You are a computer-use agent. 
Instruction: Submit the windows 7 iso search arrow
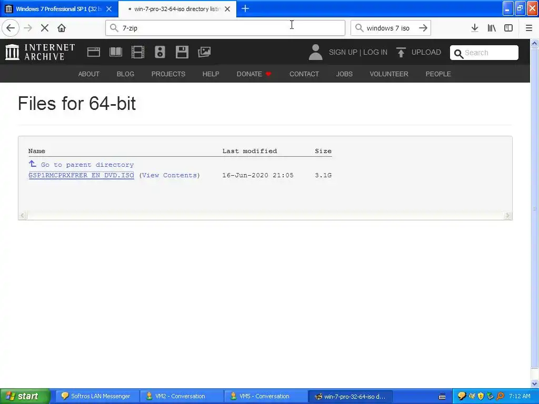tap(423, 28)
